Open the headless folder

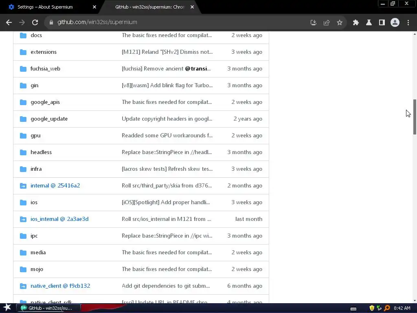click(41, 152)
